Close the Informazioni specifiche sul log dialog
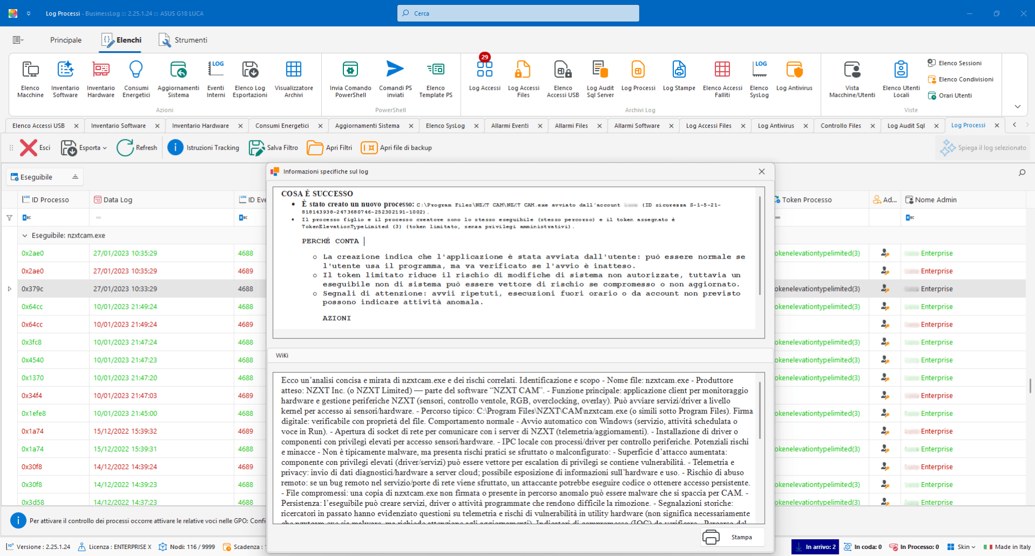 click(x=762, y=171)
